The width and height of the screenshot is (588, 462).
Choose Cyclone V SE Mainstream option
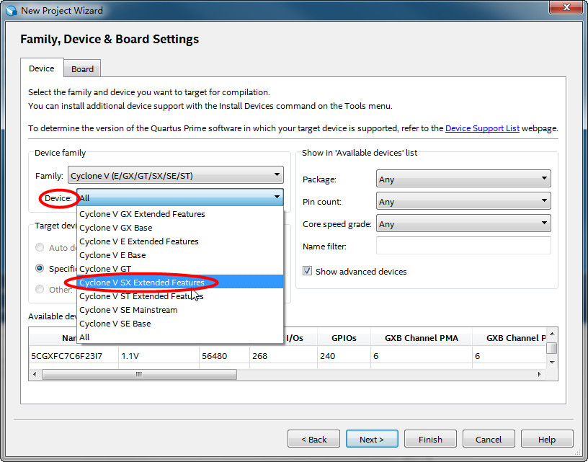tap(180, 310)
